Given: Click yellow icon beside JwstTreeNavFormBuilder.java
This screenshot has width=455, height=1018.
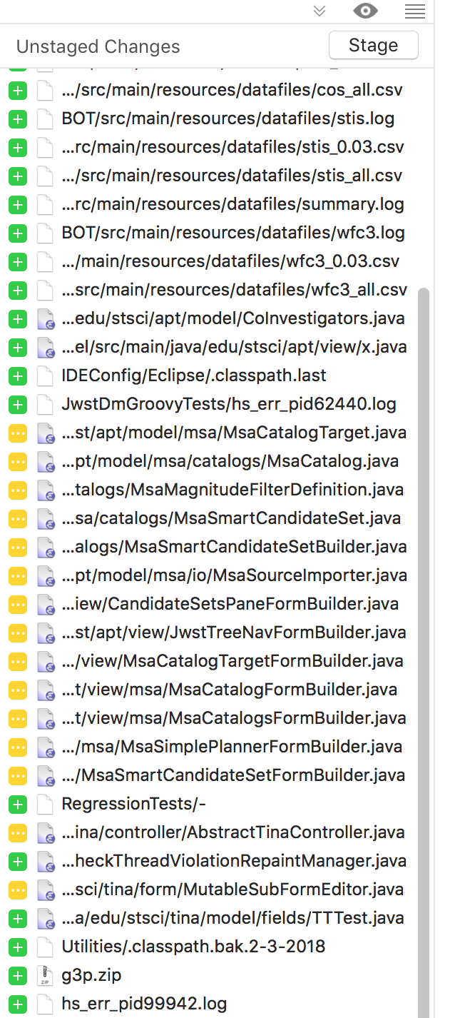Looking at the screenshot, I should pos(18,633).
